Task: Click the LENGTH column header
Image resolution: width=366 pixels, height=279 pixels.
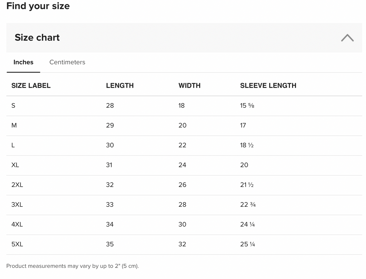Action: [120, 86]
